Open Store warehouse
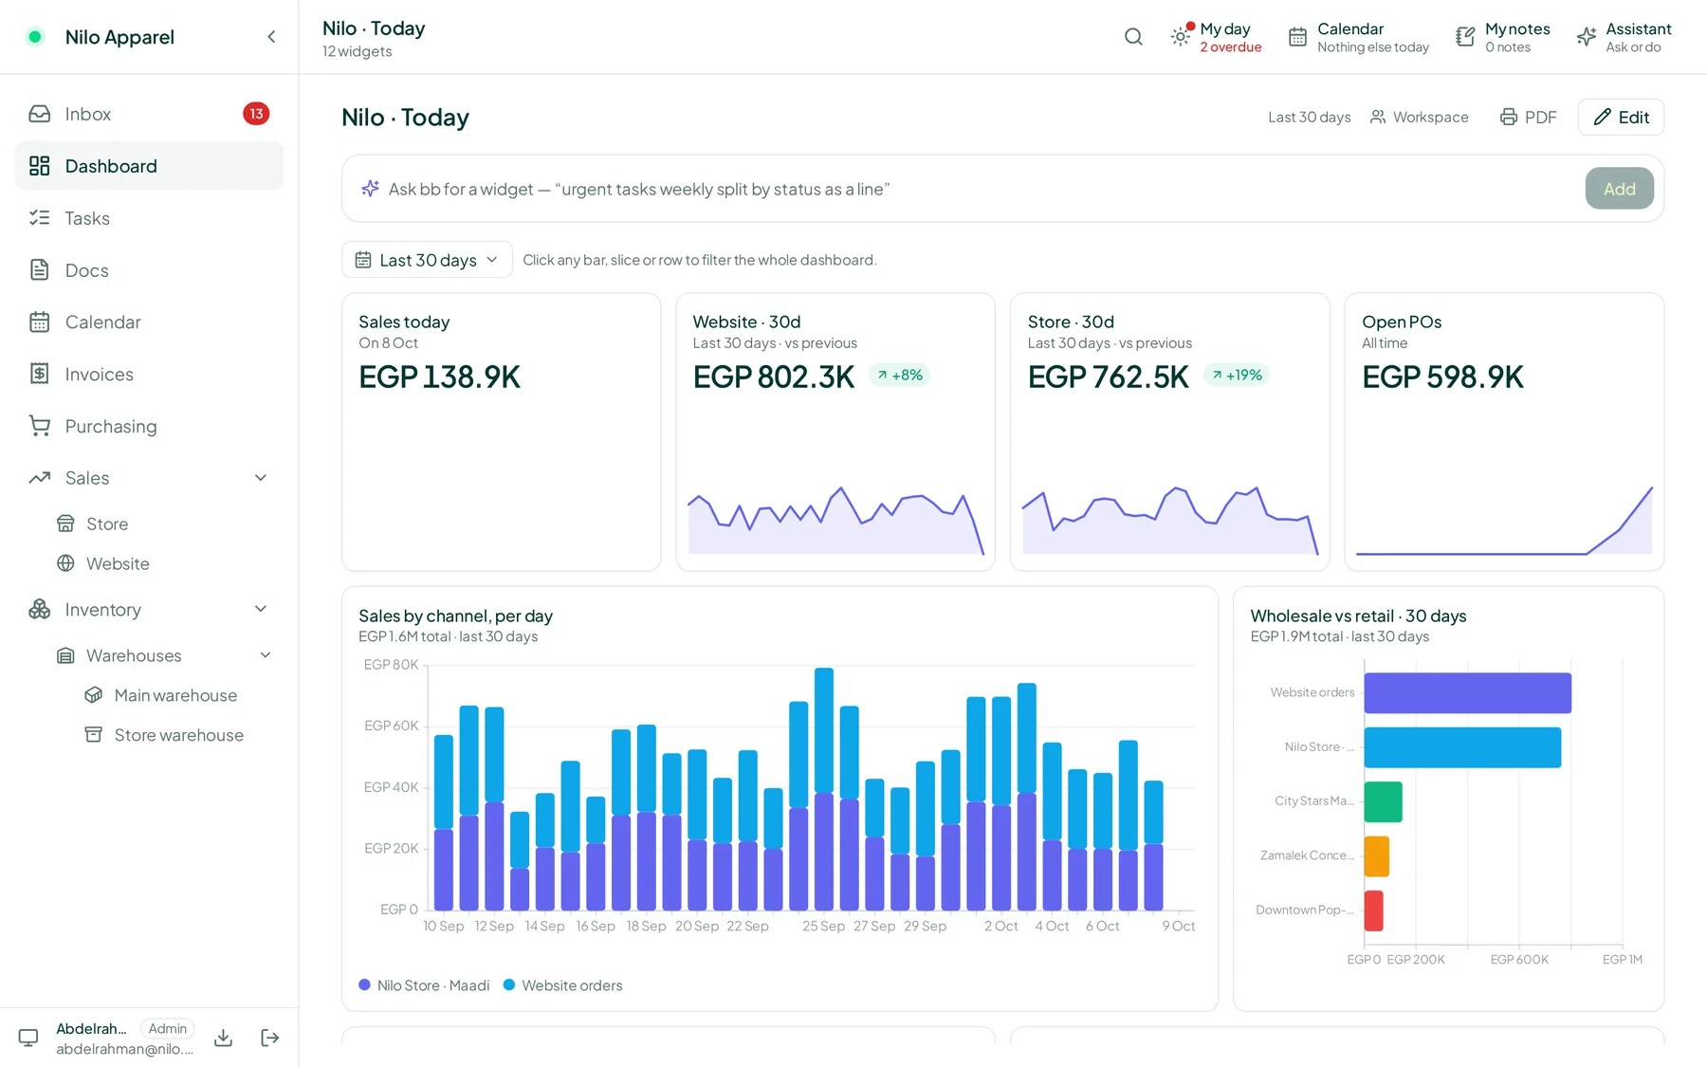This screenshot has height=1067, width=1707. 176,735
